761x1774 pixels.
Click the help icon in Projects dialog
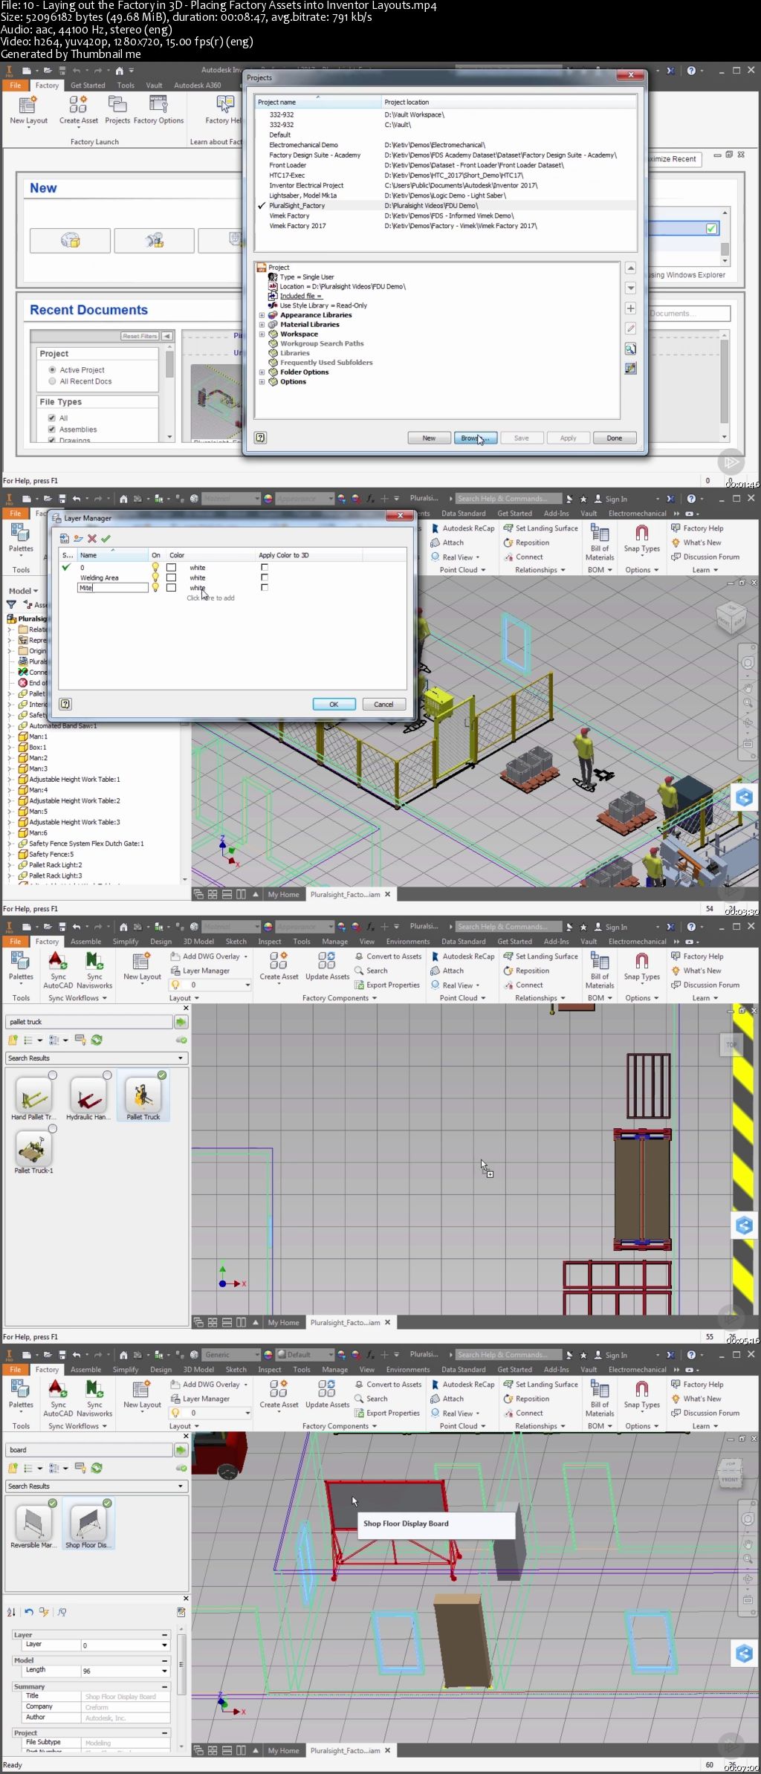pyautogui.click(x=260, y=438)
